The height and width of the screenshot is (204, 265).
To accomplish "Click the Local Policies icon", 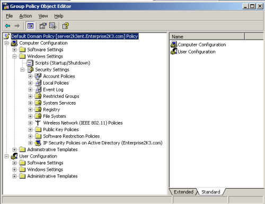I will click(x=38, y=83).
